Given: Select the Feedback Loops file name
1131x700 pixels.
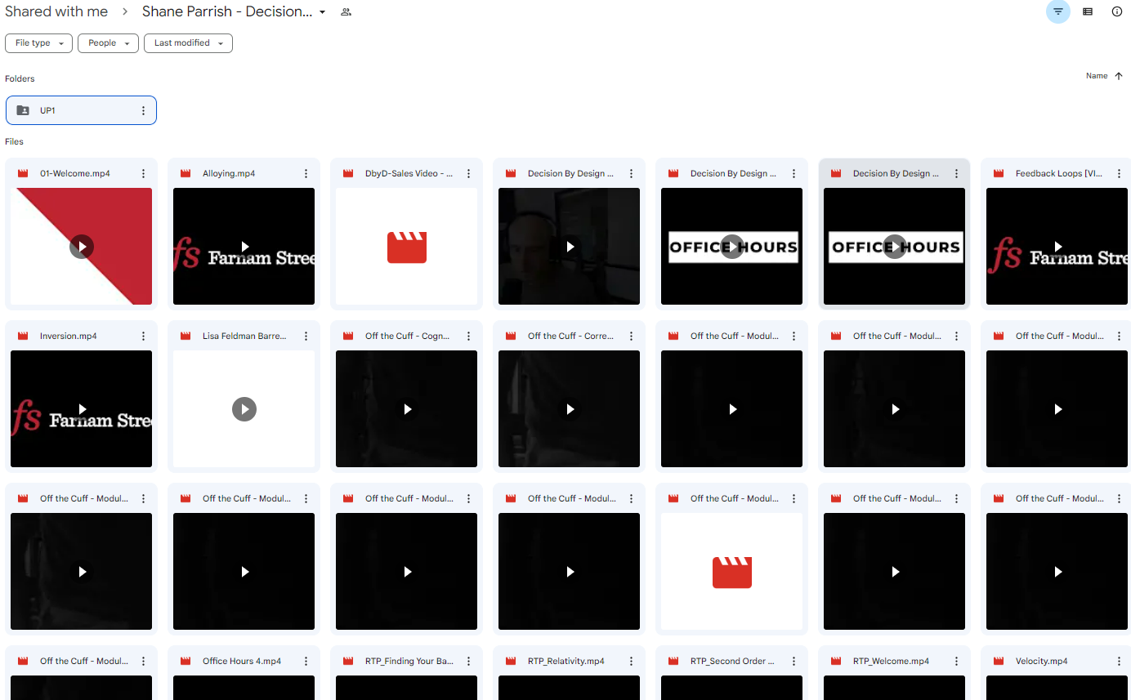Looking at the screenshot, I should point(1059,174).
